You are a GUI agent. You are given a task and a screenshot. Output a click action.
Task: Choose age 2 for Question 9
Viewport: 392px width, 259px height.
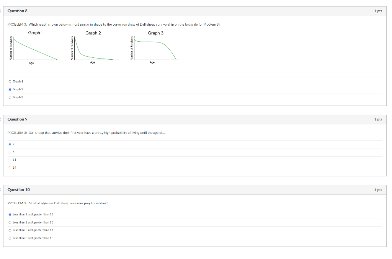point(10,144)
